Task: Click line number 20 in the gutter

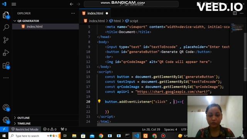Action: tap(88, 102)
